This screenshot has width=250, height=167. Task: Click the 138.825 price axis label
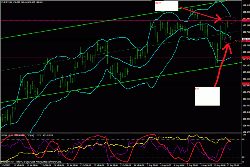click(x=246, y=5)
